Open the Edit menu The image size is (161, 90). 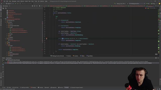7,1
